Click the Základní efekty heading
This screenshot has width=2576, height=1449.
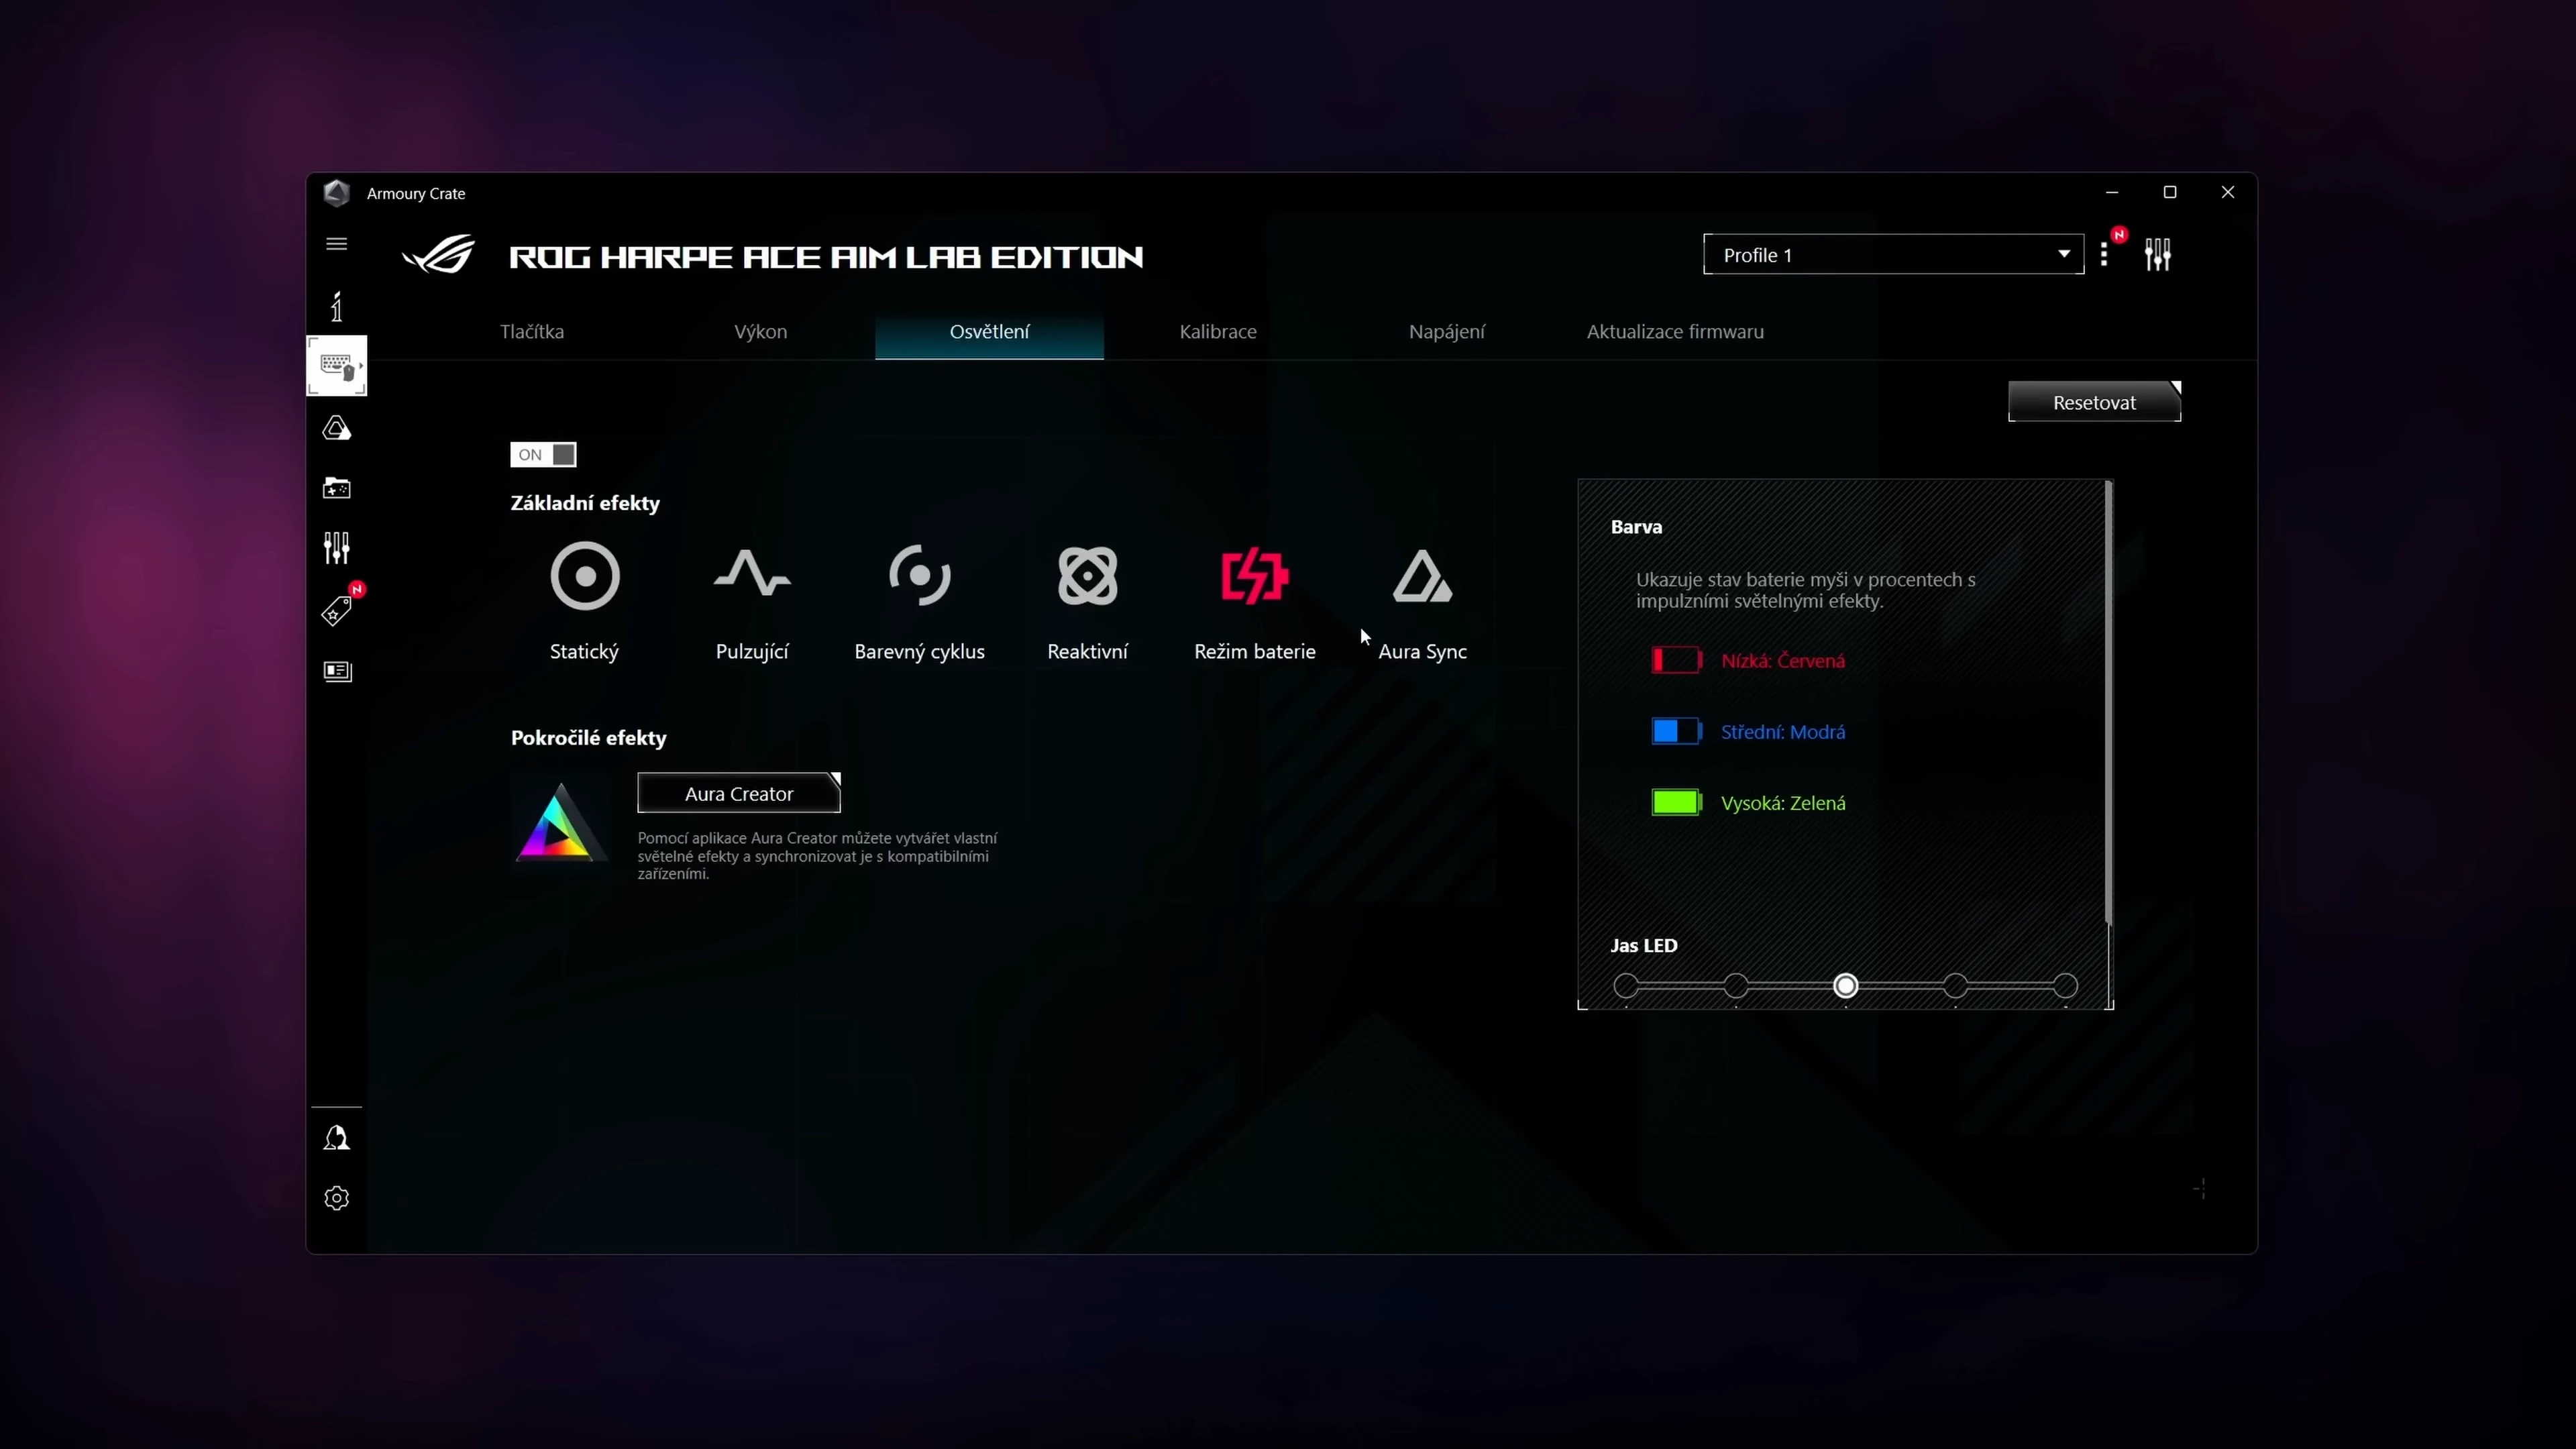click(585, 503)
